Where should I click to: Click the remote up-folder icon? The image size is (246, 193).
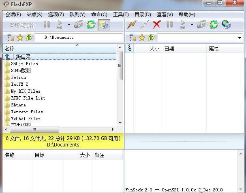pos(151,38)
